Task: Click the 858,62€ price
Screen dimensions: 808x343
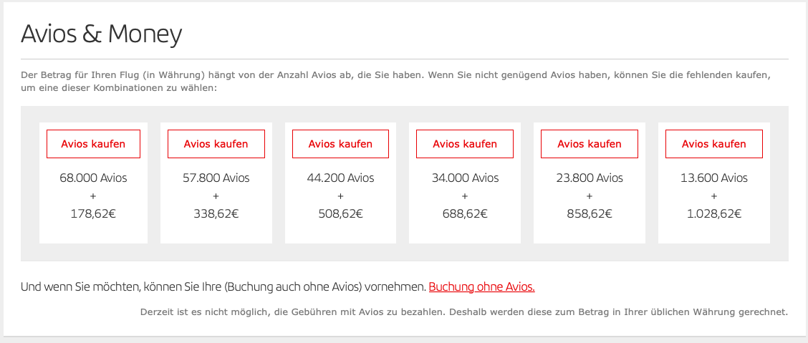Action: pos(590,213)
